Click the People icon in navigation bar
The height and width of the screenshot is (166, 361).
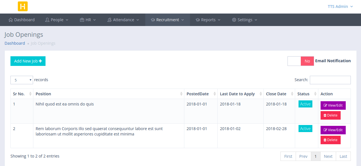[47, 20]
